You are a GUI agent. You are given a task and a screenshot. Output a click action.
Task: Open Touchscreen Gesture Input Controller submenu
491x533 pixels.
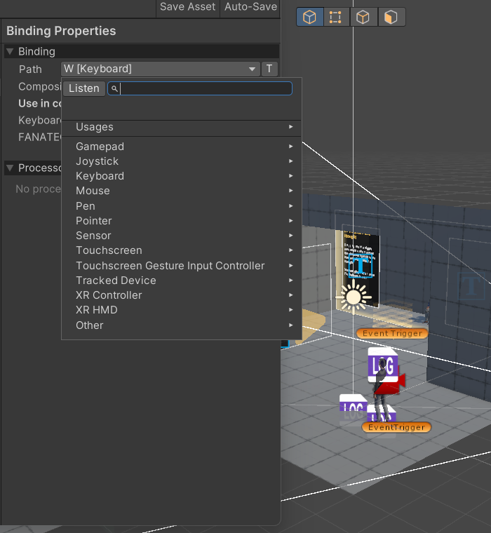click(x=182, y=266)
